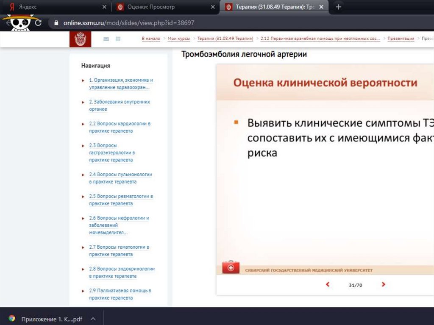Open a new browser tab

click(x=338, y=7)
